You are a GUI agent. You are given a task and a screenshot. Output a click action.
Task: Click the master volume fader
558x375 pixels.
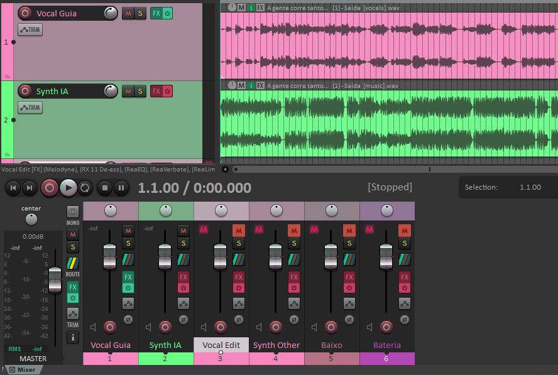pyautogui.click(x=55, y=280)
